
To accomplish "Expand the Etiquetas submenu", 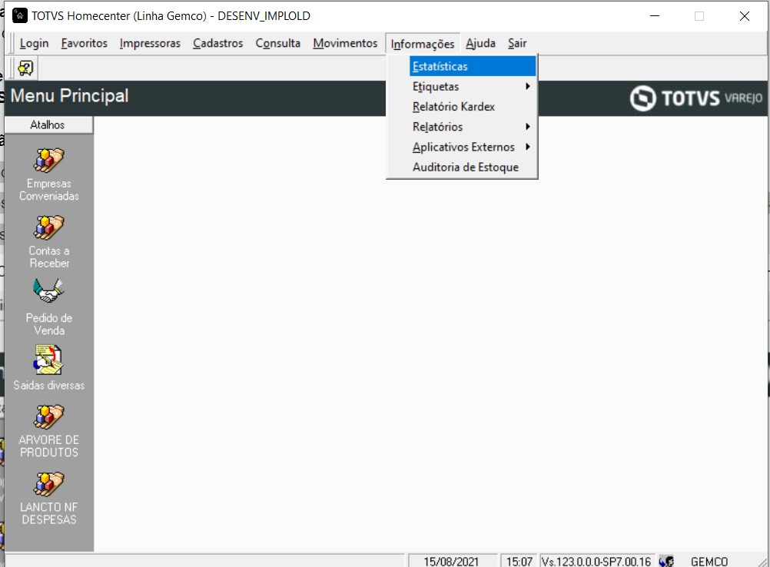I will 473,86.
